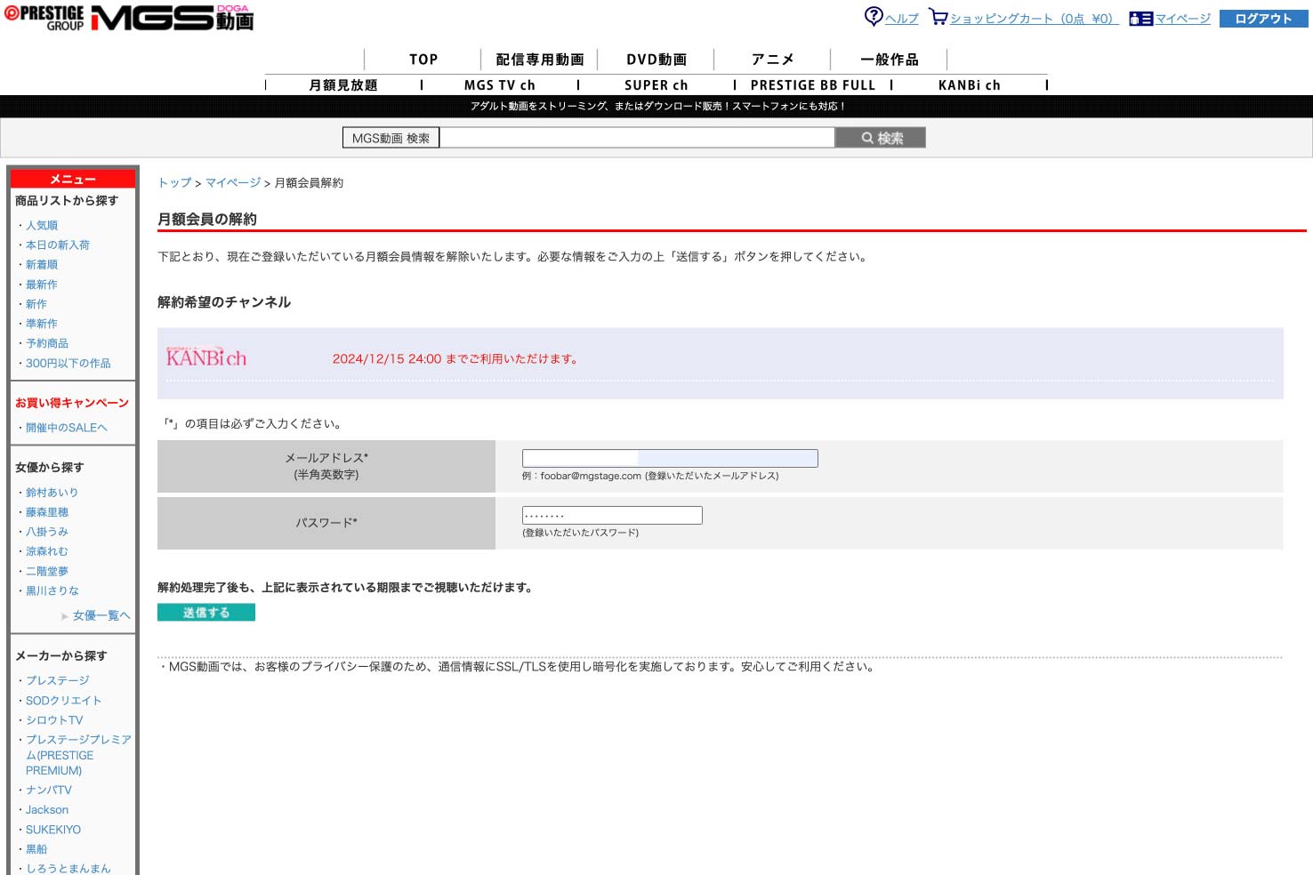Select the 月額見放題 sub-menu item

[x=343, y=85]
